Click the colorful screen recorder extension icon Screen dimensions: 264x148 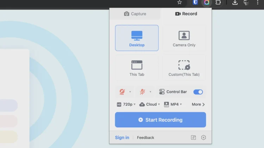click(x=207, y=2)
